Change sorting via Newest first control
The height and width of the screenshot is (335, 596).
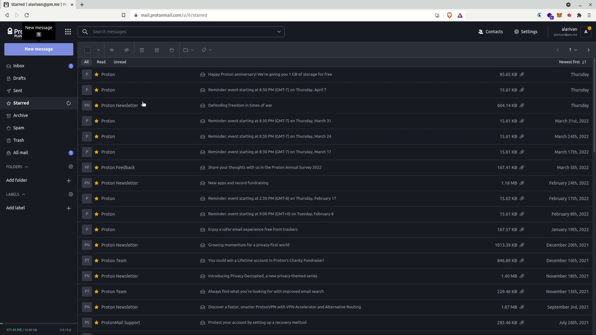coord(572,61)
